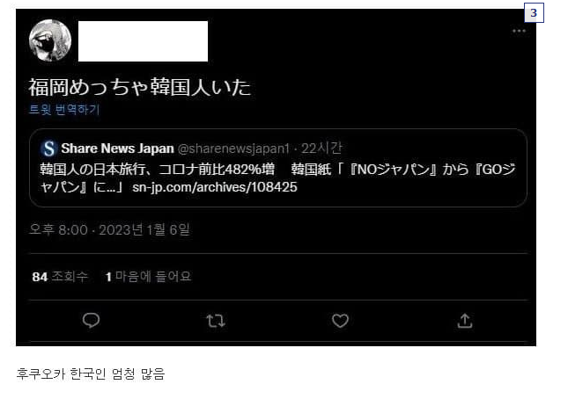
Task: Click the retweet arrows icon
Action: pos(216,321)
